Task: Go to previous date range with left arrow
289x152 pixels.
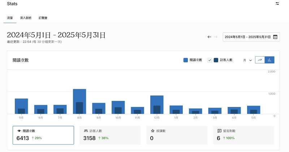Action: [209, 37]
